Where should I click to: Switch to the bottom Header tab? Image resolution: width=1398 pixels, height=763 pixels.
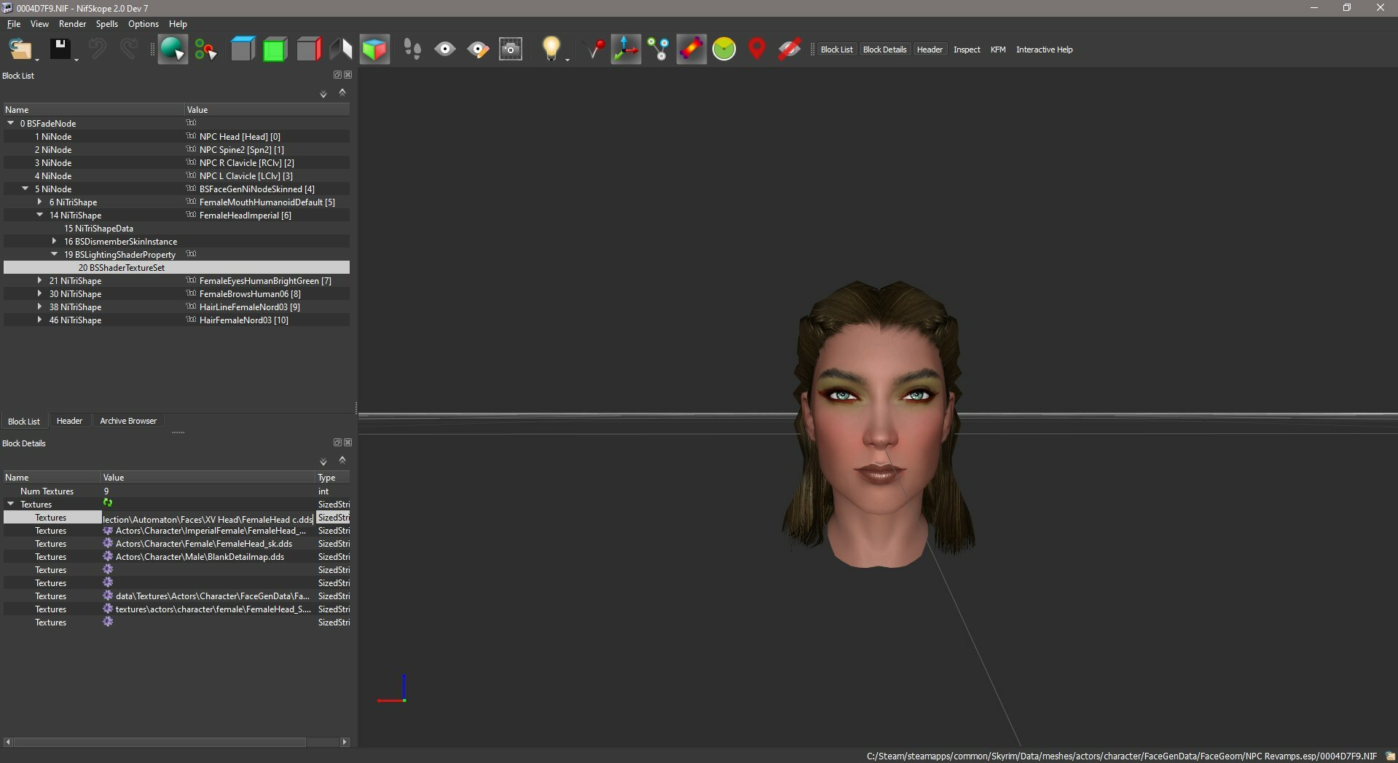[x=69, y=421]
